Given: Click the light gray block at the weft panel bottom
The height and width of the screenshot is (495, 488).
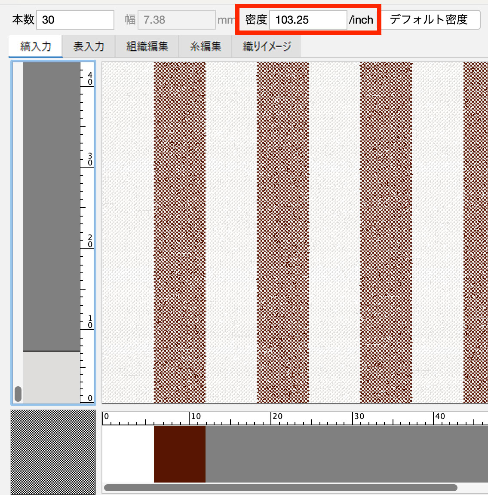Looking at the screenshot, I should coord(52,377).
